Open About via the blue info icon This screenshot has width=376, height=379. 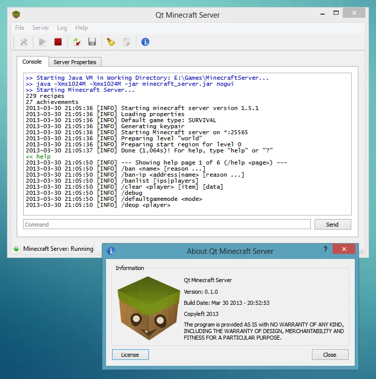[145, 42]
